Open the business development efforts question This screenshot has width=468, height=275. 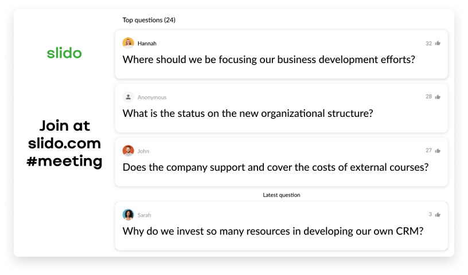point(269,59)
